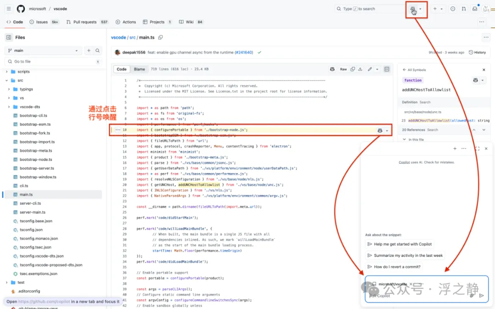Add a file with the plus icon beside branch selector
Viewport: 495px width, 309px height.
[89, 50]
